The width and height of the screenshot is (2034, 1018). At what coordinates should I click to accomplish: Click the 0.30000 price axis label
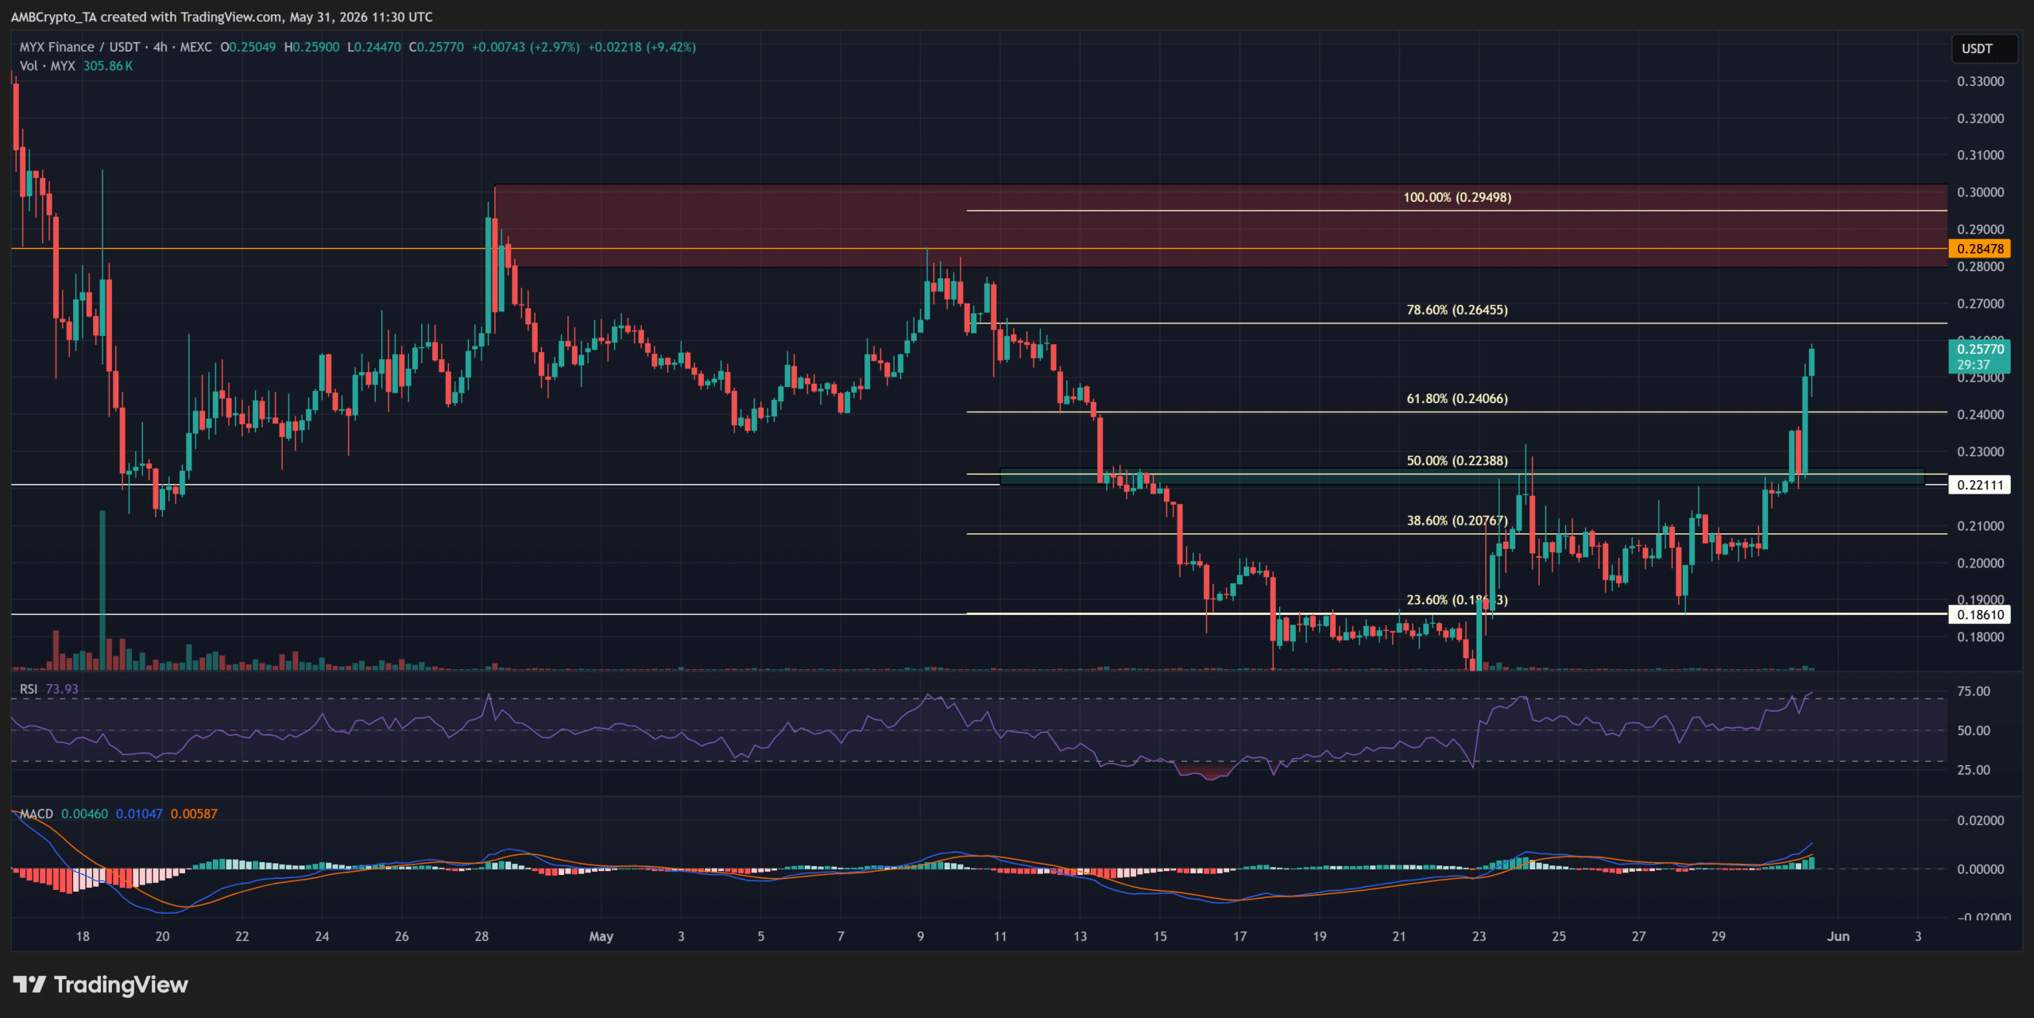click(1980, 192)
